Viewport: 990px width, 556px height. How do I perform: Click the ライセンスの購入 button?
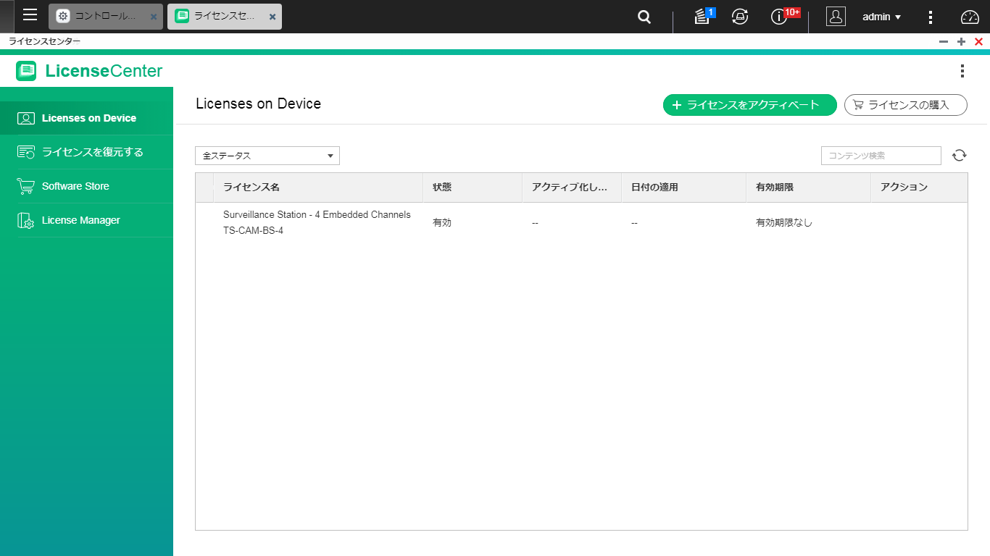(906, 105)
